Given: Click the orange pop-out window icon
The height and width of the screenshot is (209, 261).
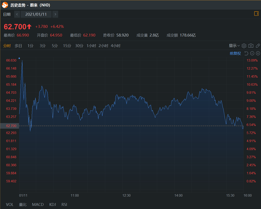Looking at the screenshot, I should (257, 14).
